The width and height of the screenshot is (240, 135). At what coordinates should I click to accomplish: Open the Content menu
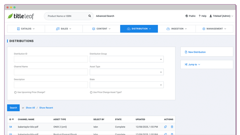point(101,29)
